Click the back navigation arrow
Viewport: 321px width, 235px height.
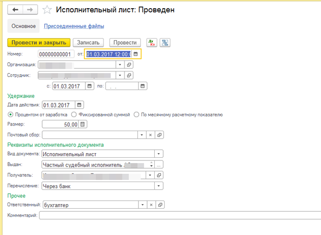[x=15, y=10]
